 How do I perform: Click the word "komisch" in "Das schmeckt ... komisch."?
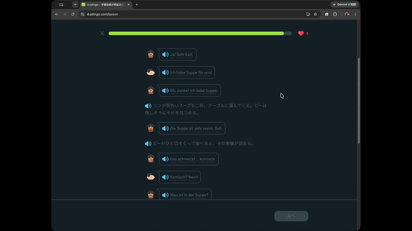[x=208, y=159]
